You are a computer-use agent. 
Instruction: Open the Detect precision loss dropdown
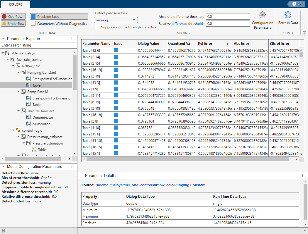click(116, 20)
